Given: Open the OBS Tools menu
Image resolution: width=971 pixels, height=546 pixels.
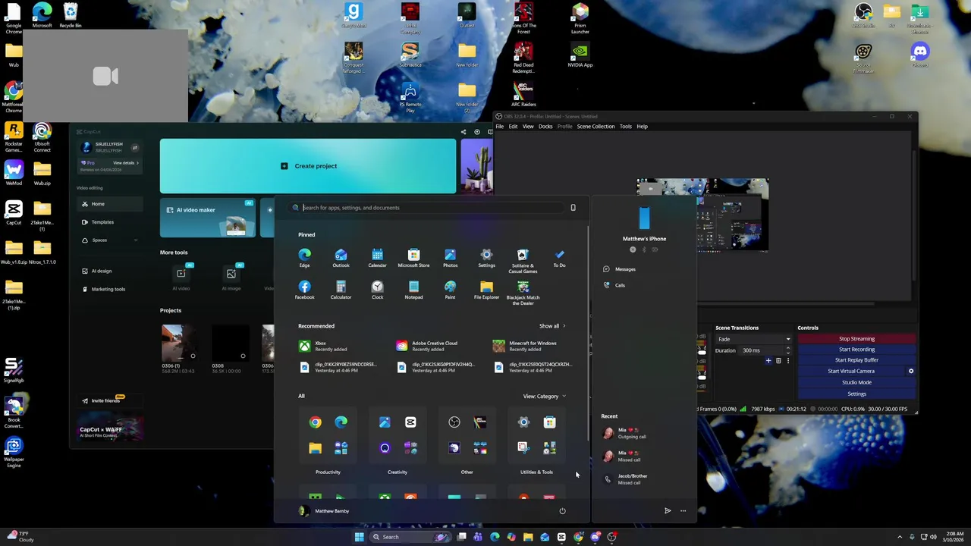Looking at the screenshot, I should [x=625, y=127].
